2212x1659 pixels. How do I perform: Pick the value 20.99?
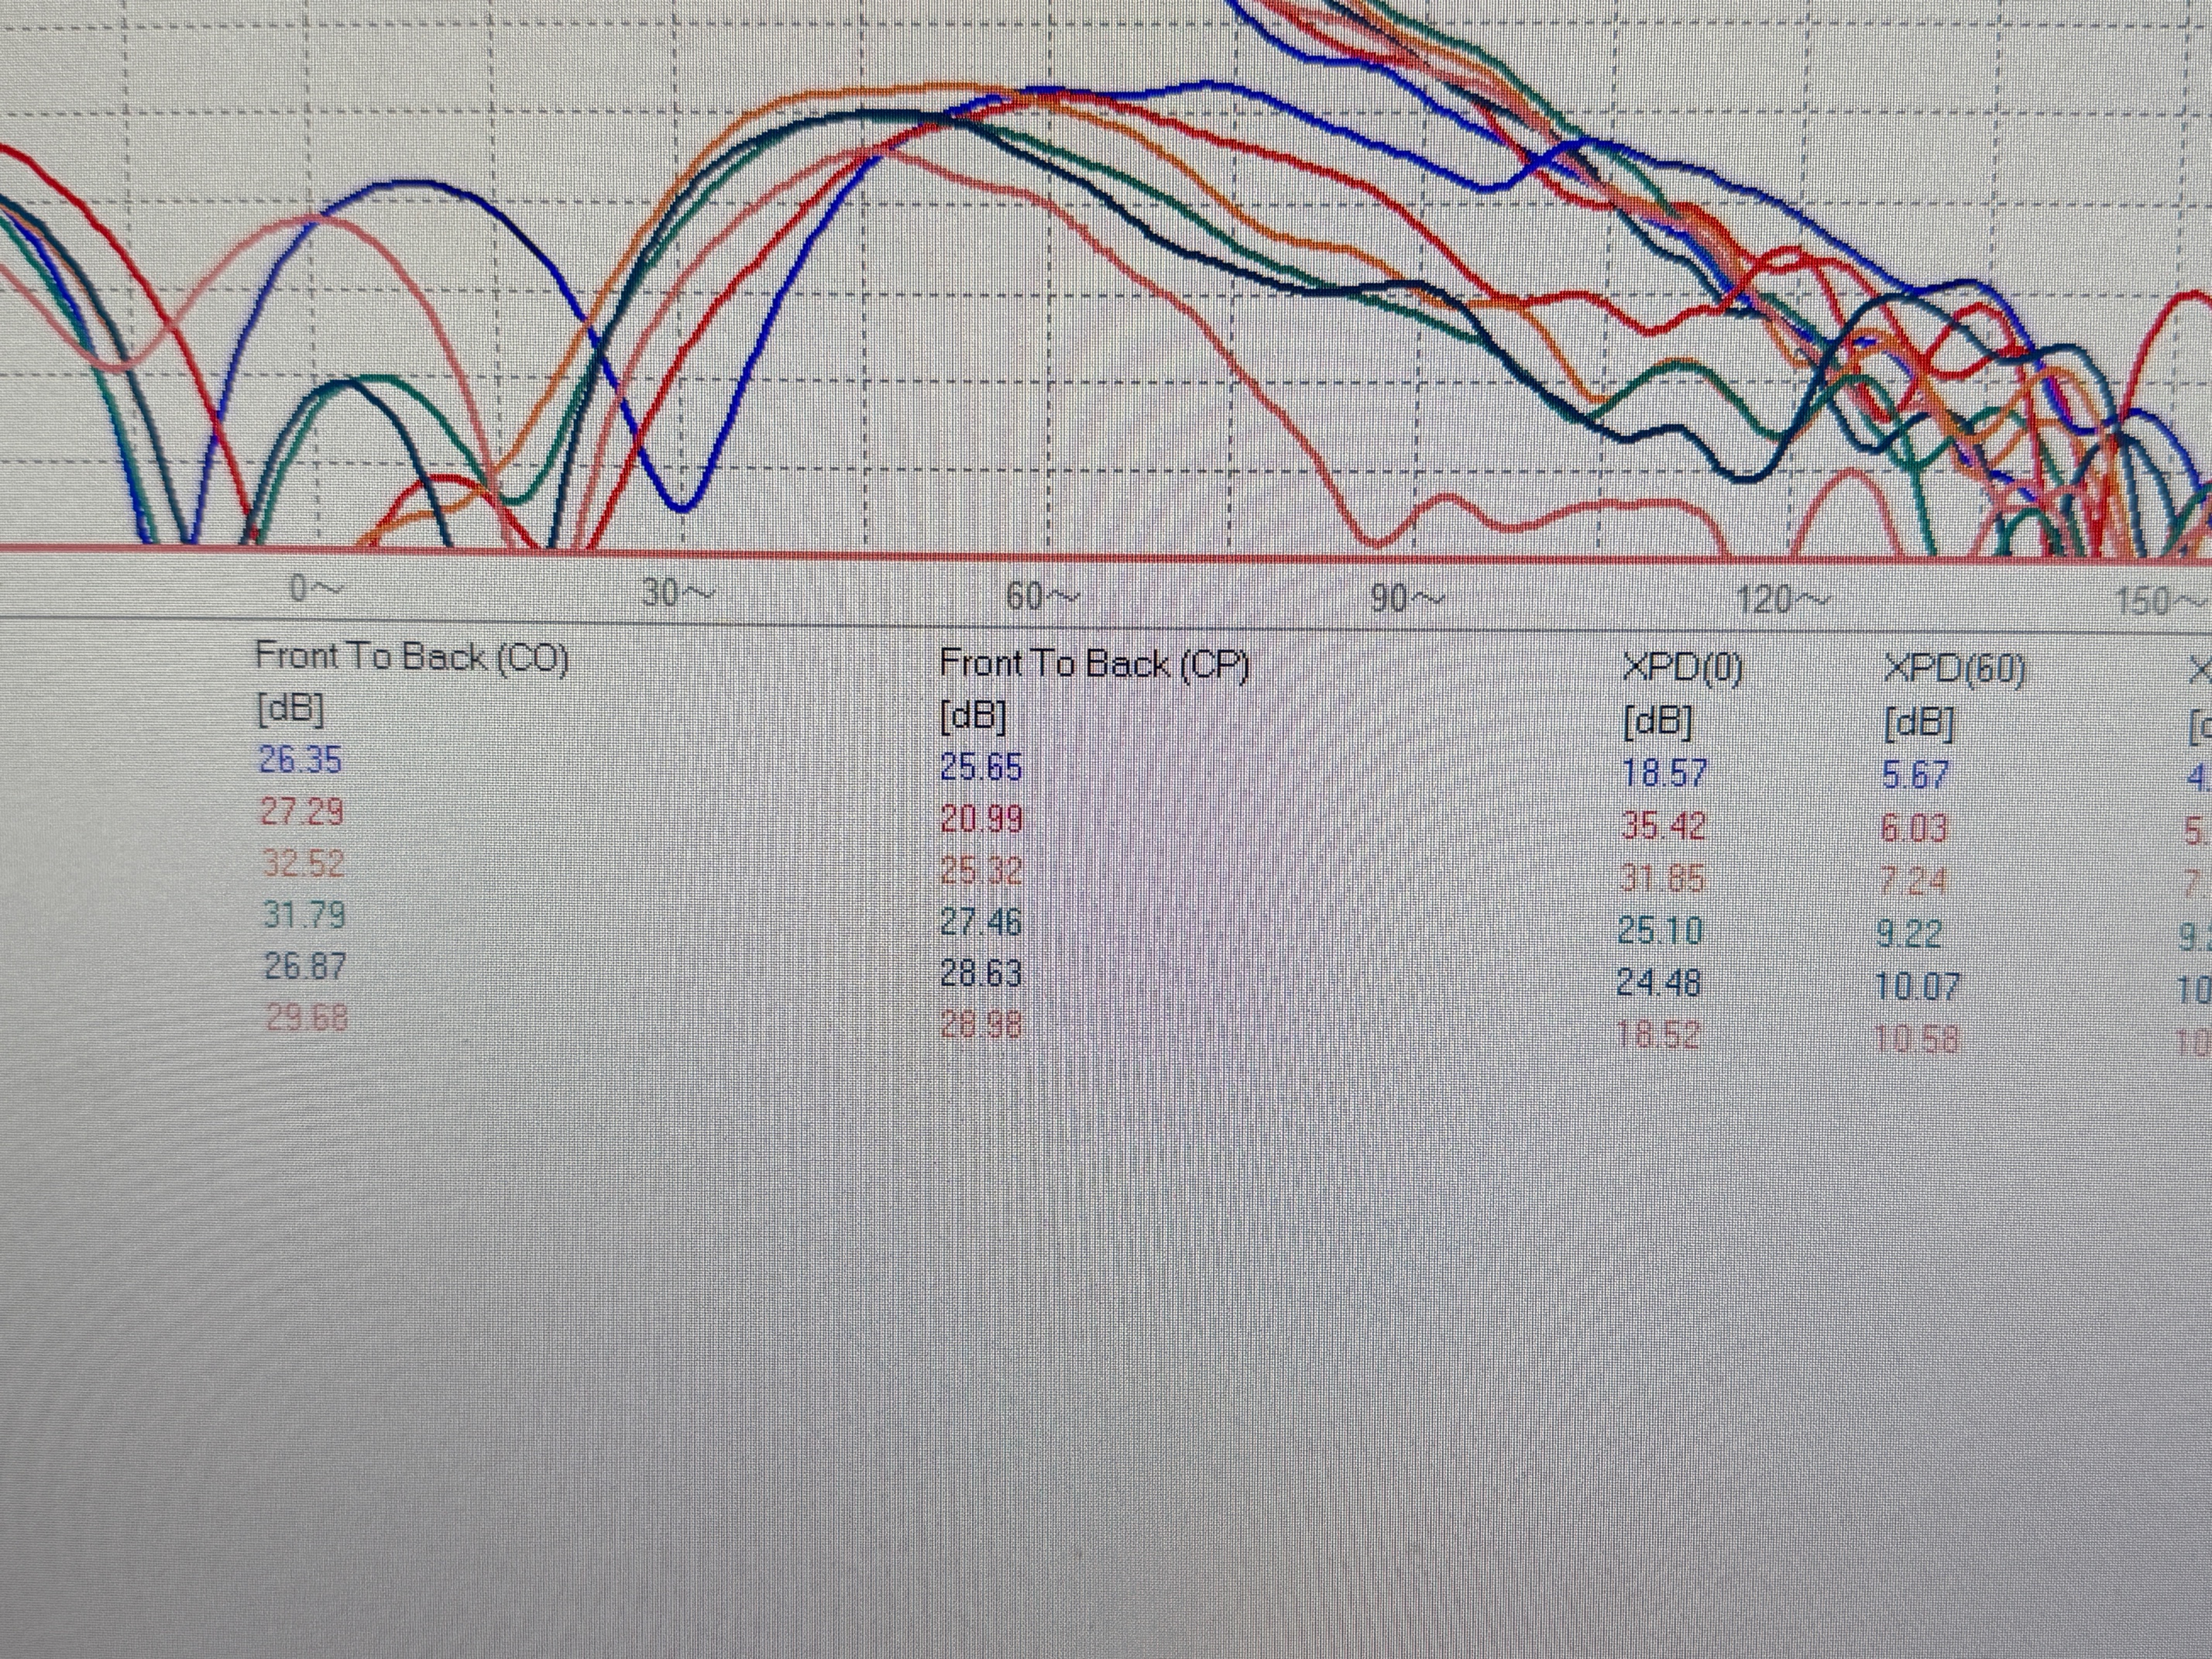981,820
